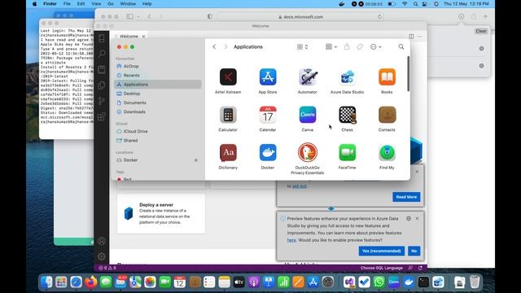The width and height of the screenshot is (521, 293).
Task: Open Trash in the Dock
Action: point(475,282)
